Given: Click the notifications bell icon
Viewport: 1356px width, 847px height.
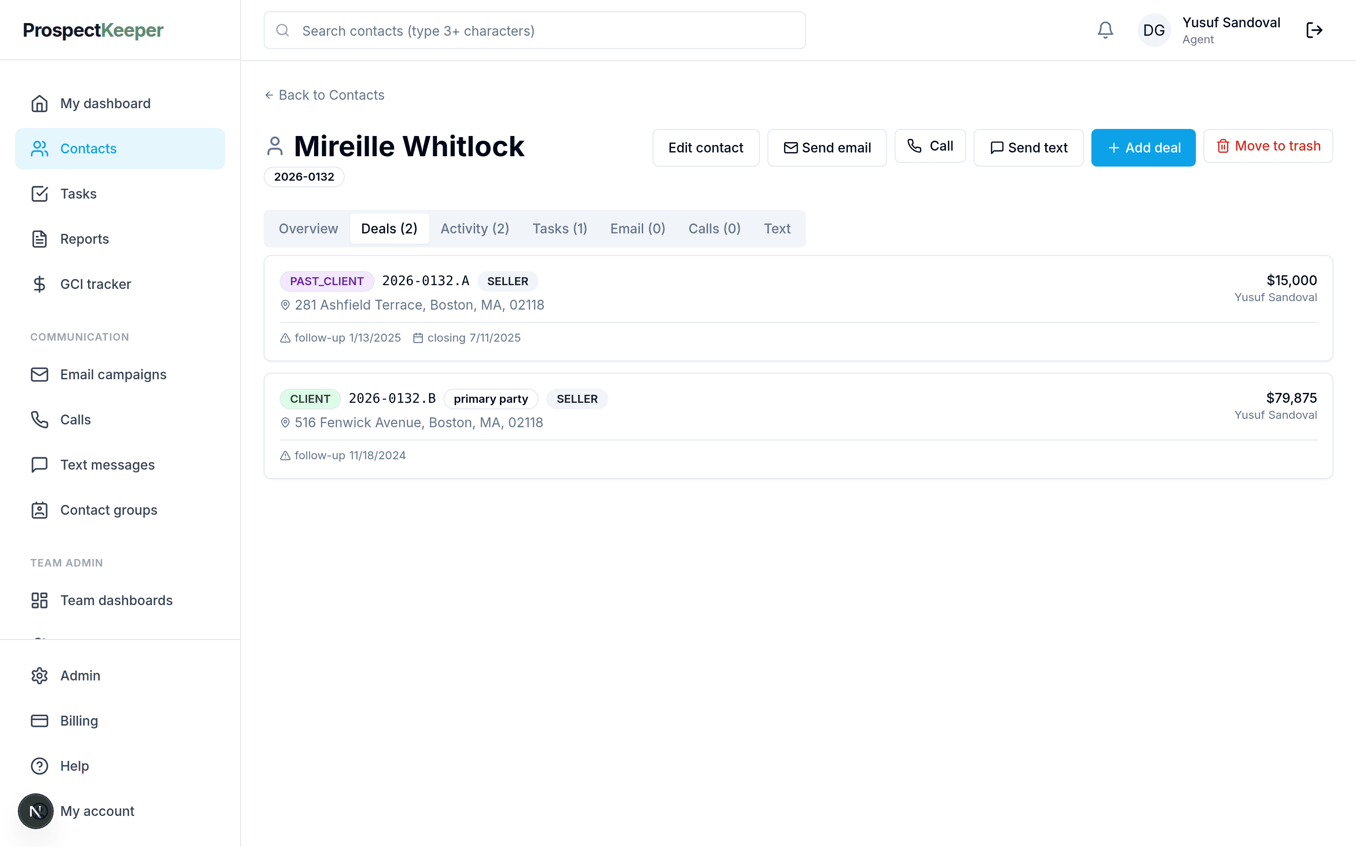Looking at the screenshot, I should [1105, 30].
